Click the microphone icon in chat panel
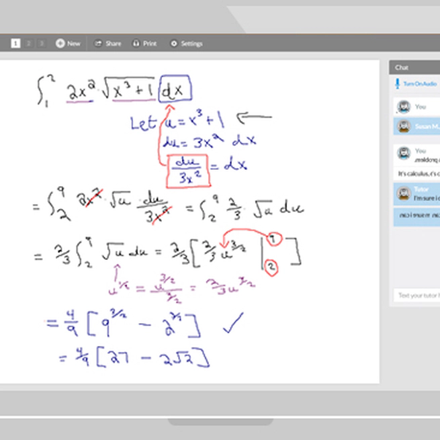The height and width of the screenshot is (440, 440). 397,84
